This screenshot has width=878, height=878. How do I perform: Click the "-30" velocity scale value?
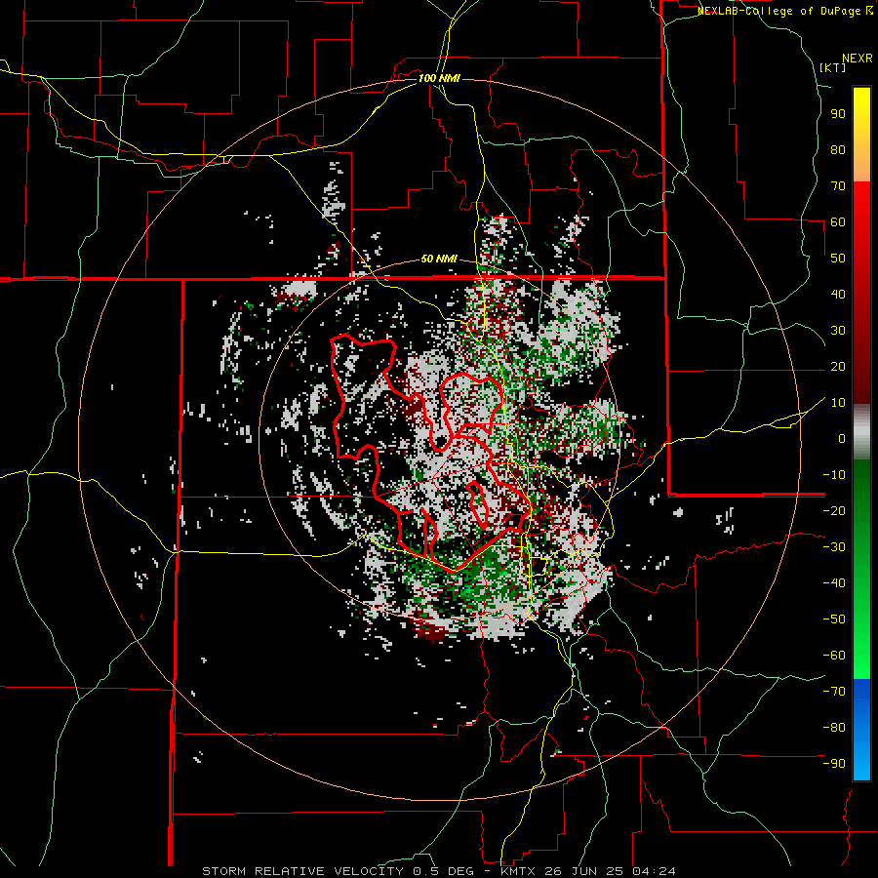click(x=834, y=547)
